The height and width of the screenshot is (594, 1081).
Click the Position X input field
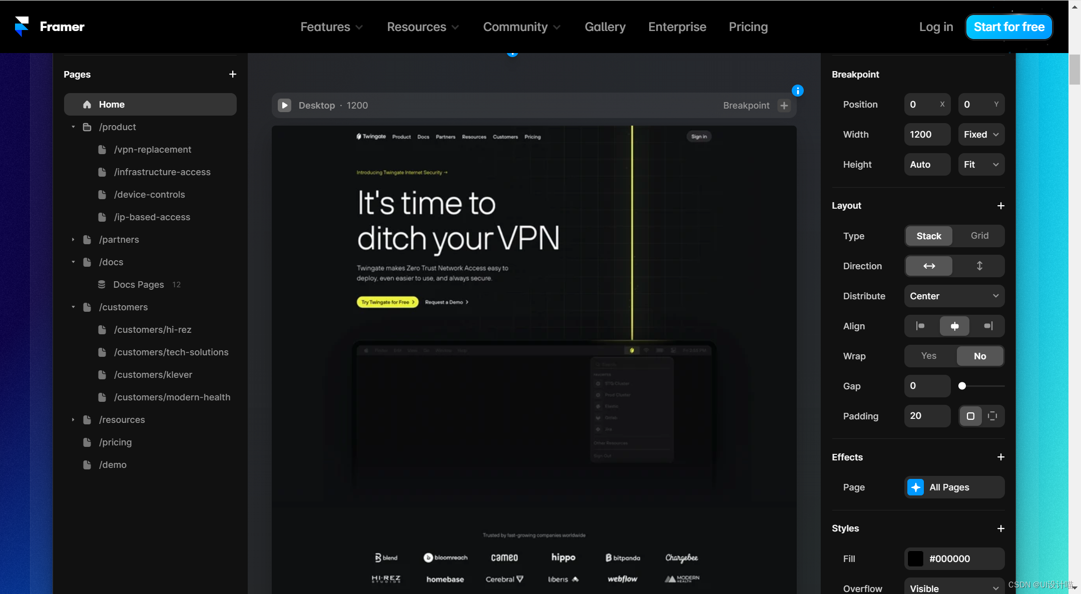[x=927, y=105]
